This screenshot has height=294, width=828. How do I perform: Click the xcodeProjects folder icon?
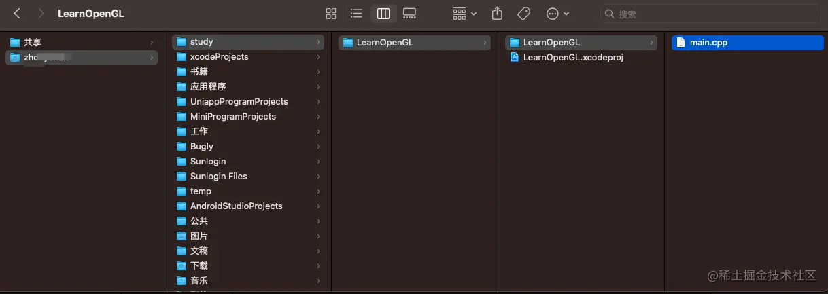pyautogui.click(x=182, y=57)
